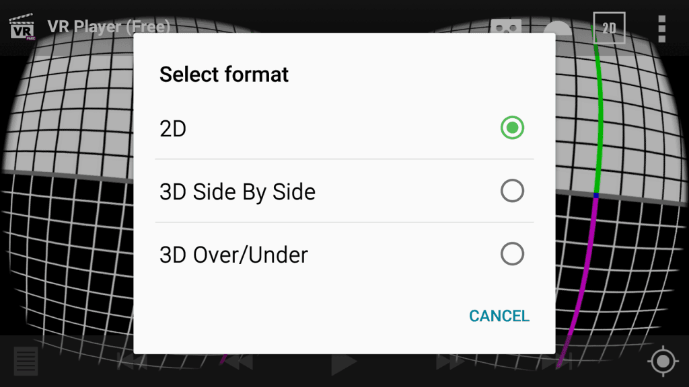Image resolution: width=689 pixels, height=387 pixels.
Task: Skip to the previous track icon
Action: tap(133, 363)
